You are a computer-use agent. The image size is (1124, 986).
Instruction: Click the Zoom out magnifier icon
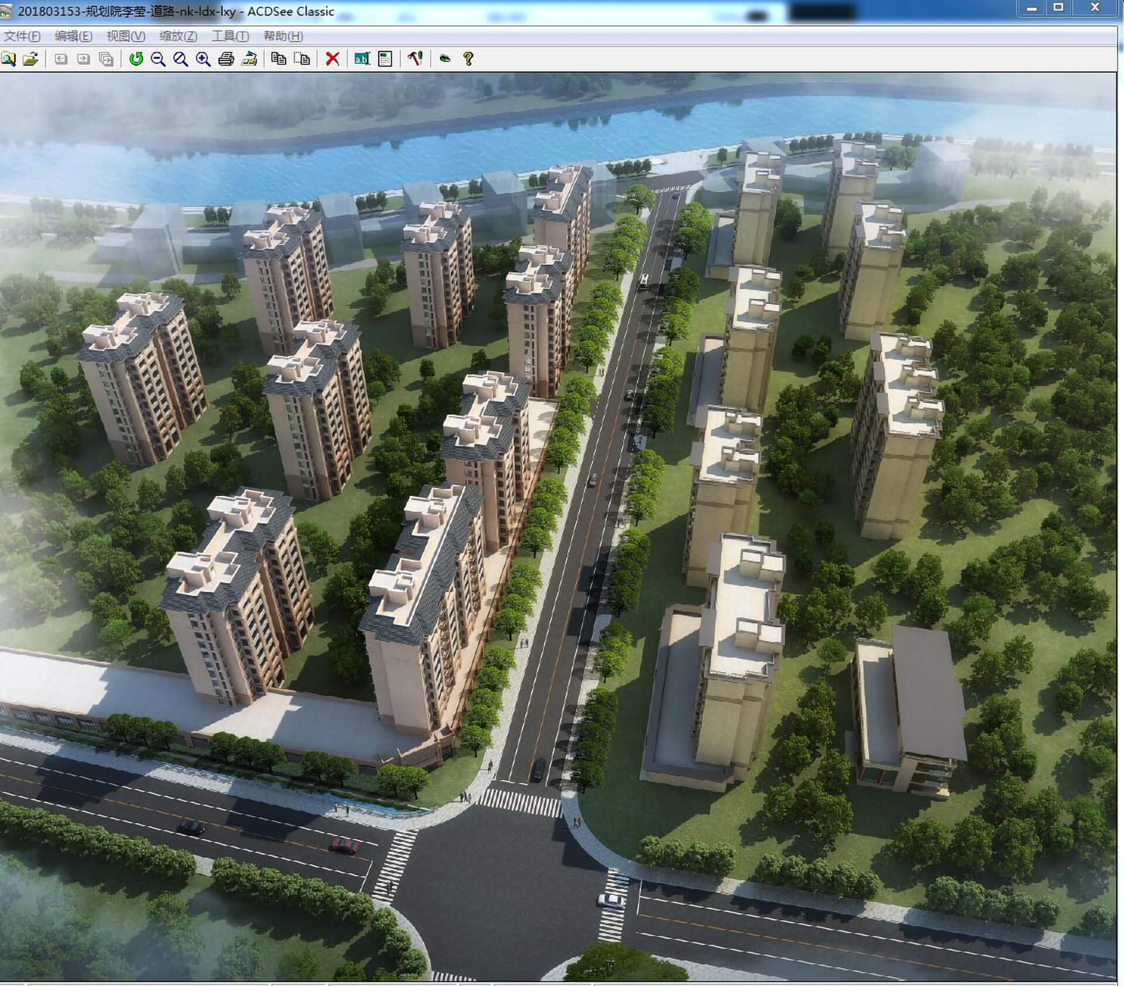click(158, 59)
